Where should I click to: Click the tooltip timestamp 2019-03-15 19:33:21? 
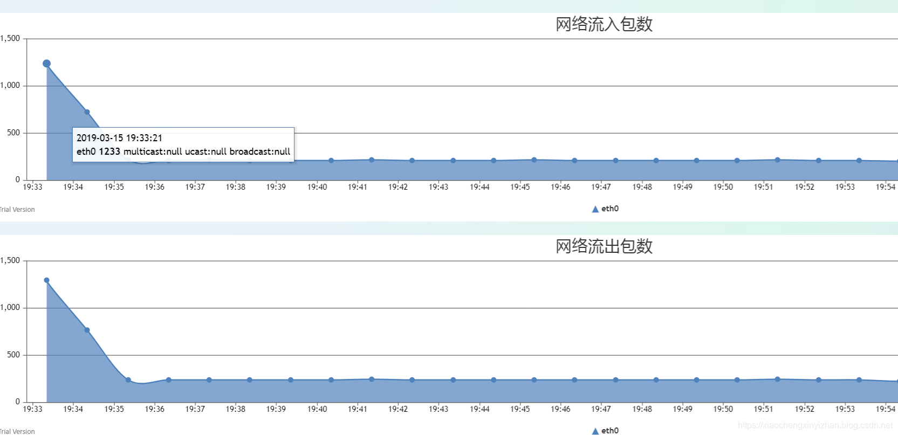pyautogui.click(x=119, y=138)
